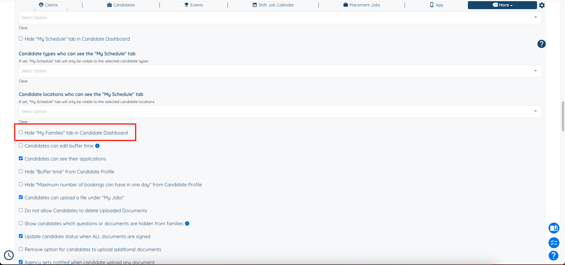
Task: Open the More dropdown menu
Action: 502,5
